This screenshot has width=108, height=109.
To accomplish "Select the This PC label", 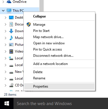I will tap(18, 10).
